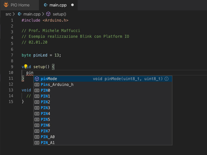Click the yellow lightbulb quick-fix icon
The image size is (207, 155).
[x=26, y=67]
